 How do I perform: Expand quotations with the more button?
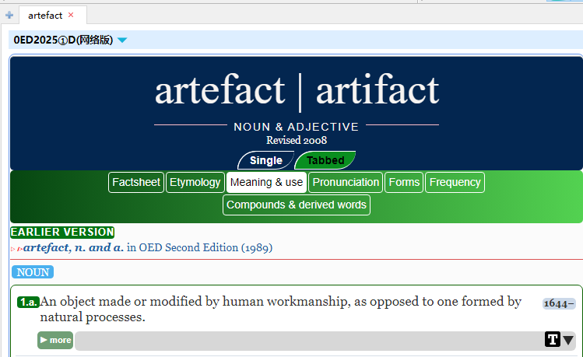(x=55, y=340)
